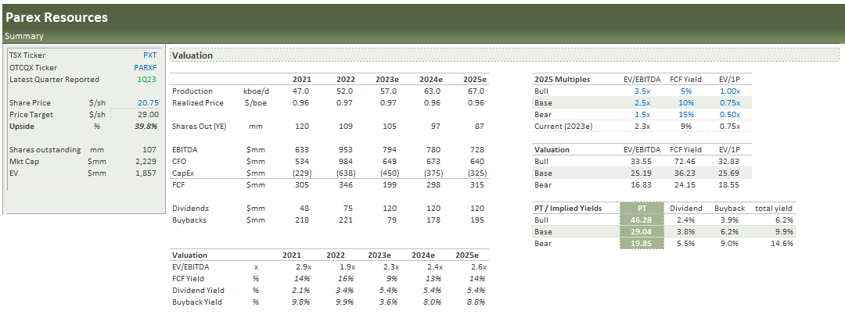Image resolution: width=845 pixels, height=325 pixels.
Task: Select the green PT column header
Action: click(640, 209)
